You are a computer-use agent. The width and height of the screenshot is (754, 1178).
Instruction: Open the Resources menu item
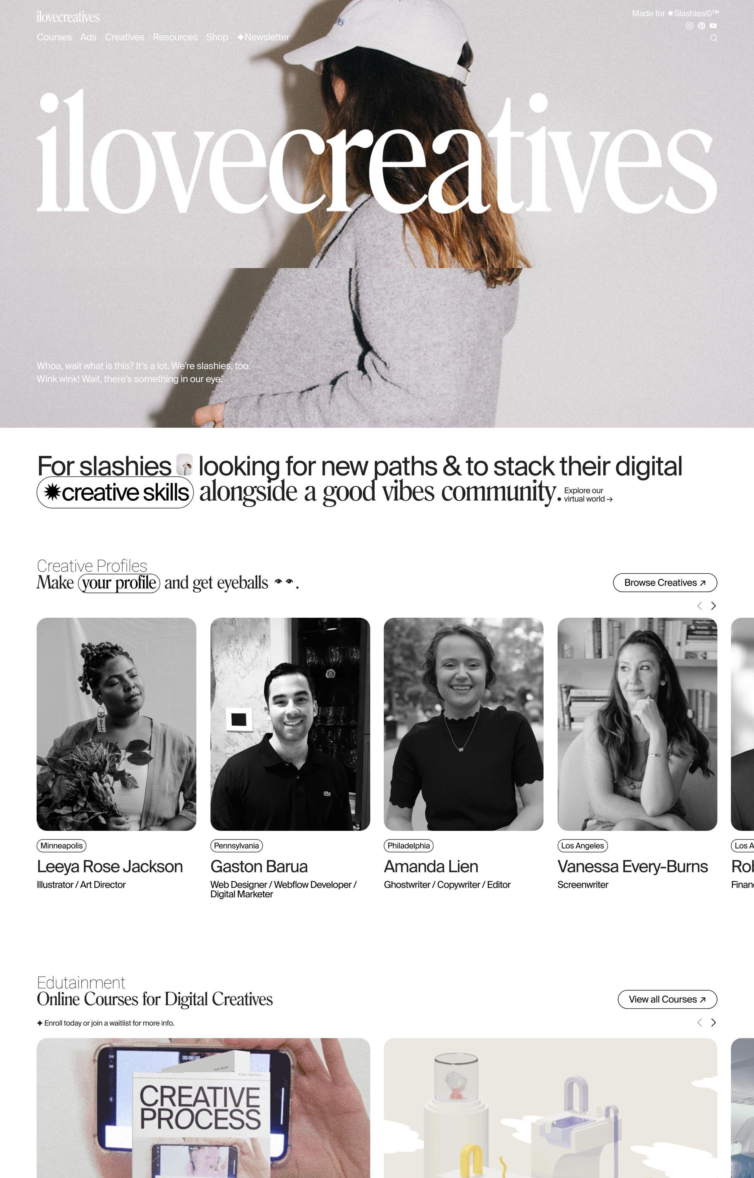[175, 37]
